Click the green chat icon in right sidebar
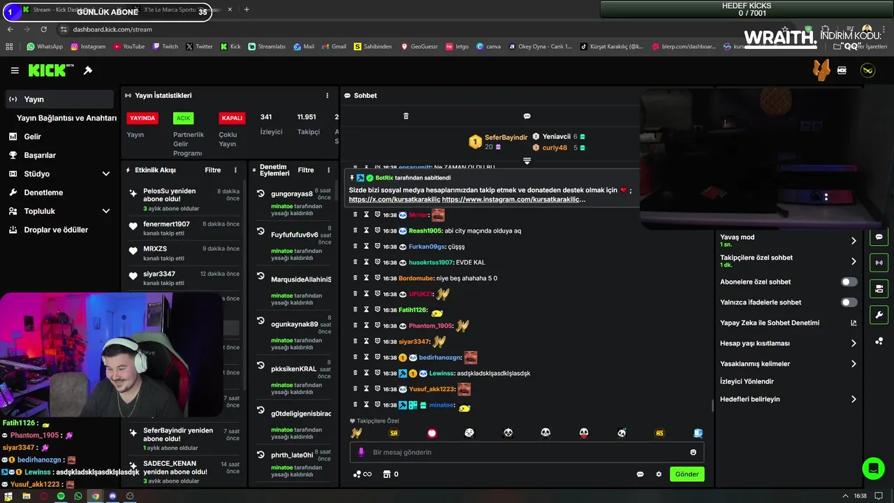894x503 pixels. tap(879, 237)
